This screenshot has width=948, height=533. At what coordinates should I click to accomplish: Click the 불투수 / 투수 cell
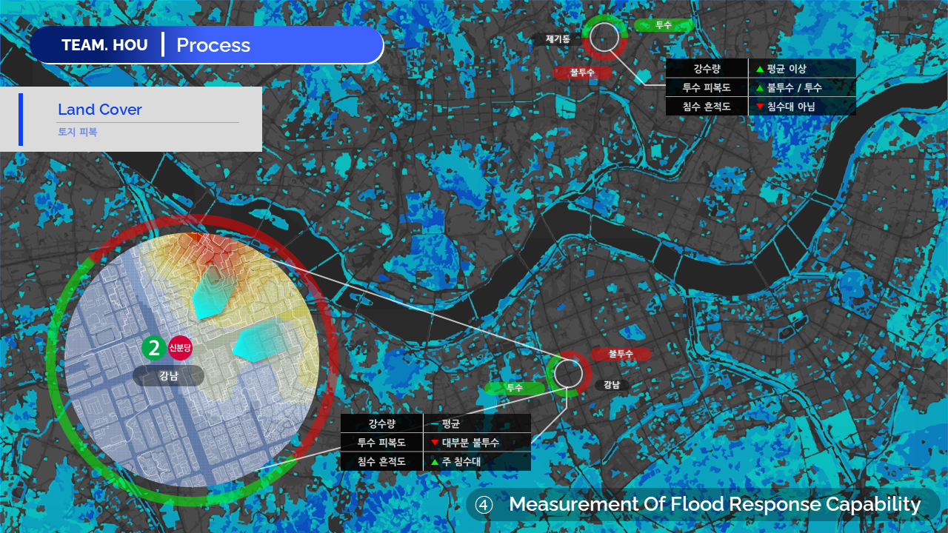point(803,87)
